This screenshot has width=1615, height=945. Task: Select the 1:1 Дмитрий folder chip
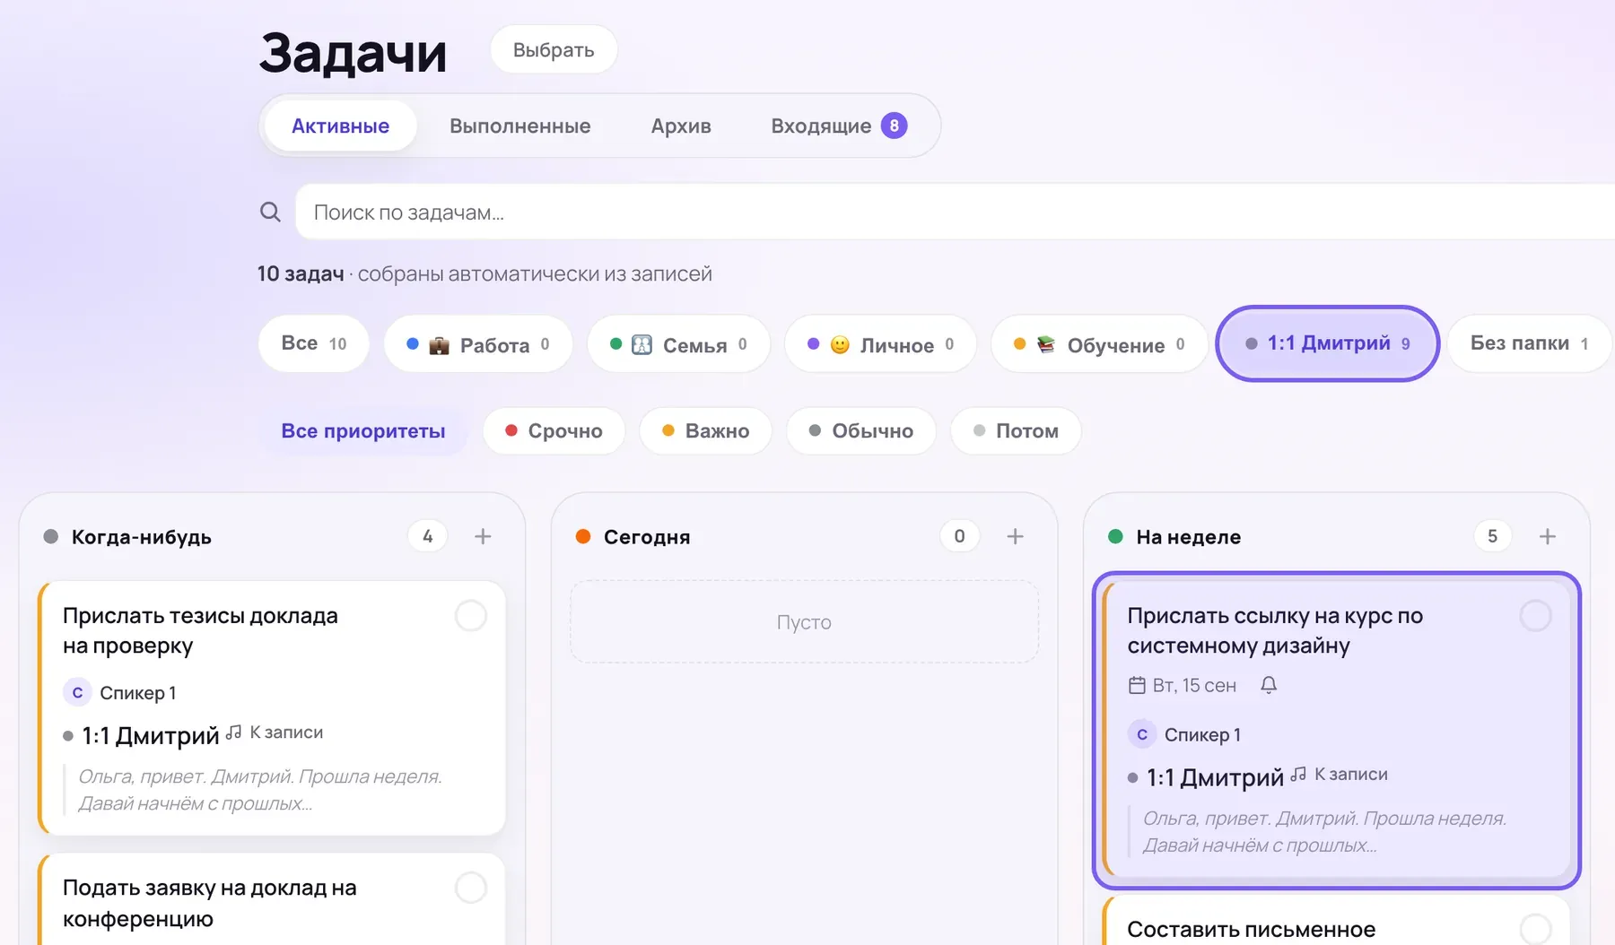[x=1327, y=343]
